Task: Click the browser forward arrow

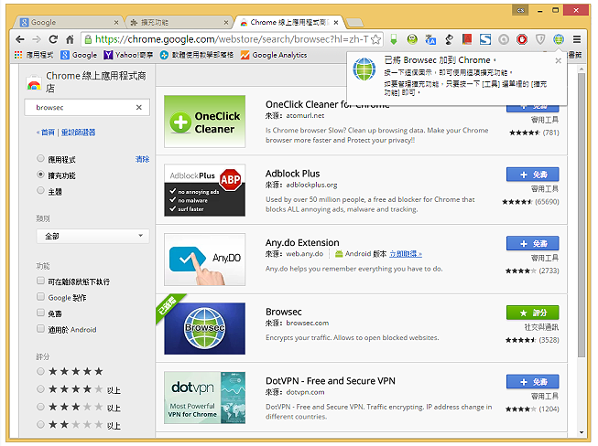Action: (37, 39)
